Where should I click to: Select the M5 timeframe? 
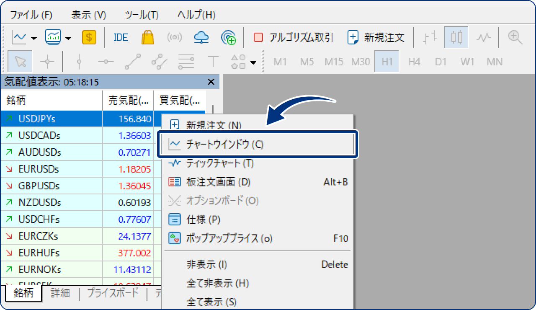tap(307, 62)
